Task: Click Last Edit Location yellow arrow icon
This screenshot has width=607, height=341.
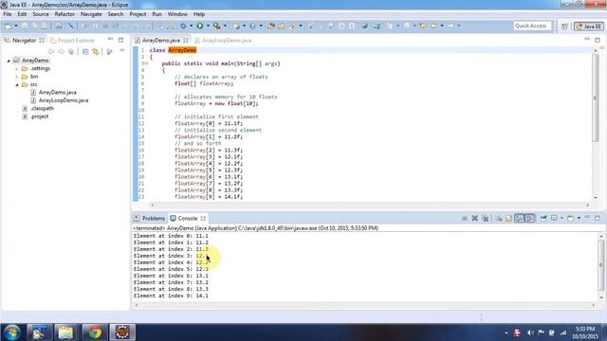Action: 424,26
